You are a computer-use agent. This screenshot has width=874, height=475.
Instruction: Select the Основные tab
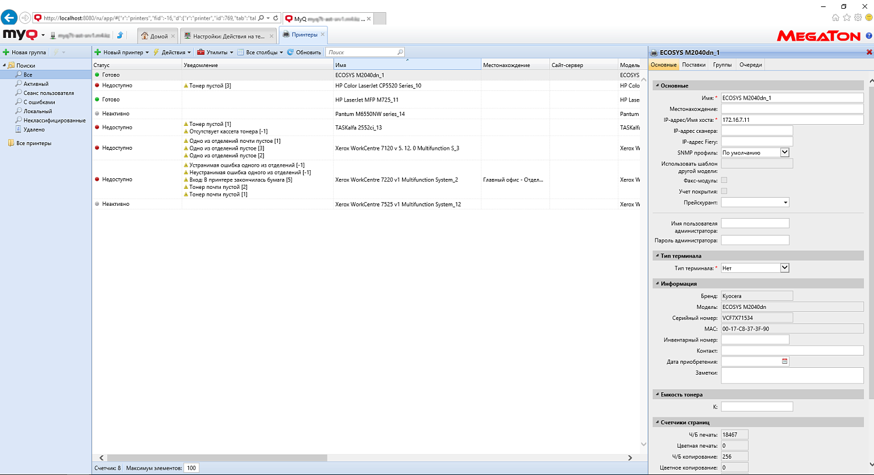tap(664, 65)
